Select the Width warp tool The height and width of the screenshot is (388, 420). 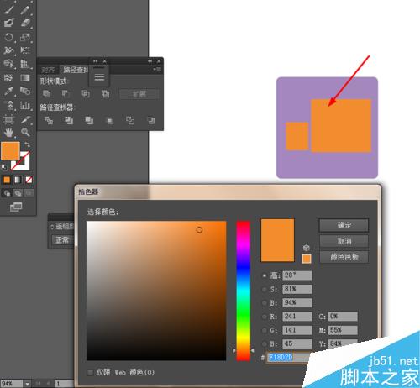point(9,50)
